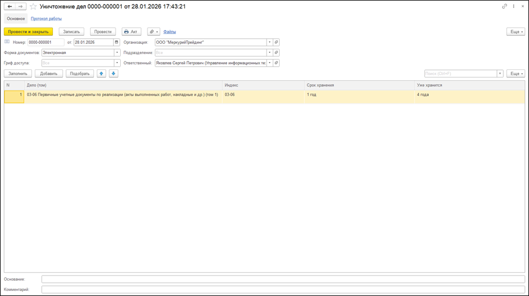Expand the Организация dropdown list
The height and width of the screenshot is (296, 529).
coord(269,42)
